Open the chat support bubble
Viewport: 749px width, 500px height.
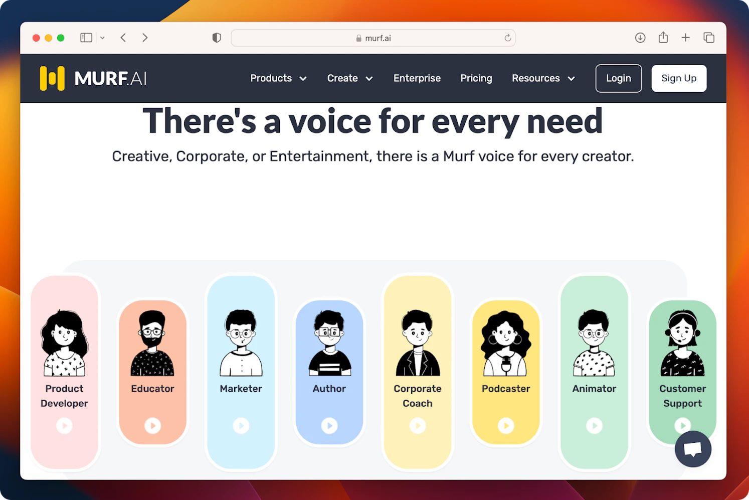693,449
